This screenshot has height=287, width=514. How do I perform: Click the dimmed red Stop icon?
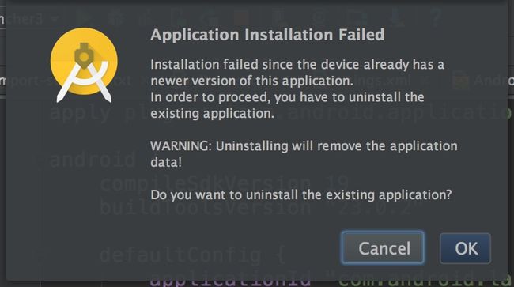tap(242, 18)
